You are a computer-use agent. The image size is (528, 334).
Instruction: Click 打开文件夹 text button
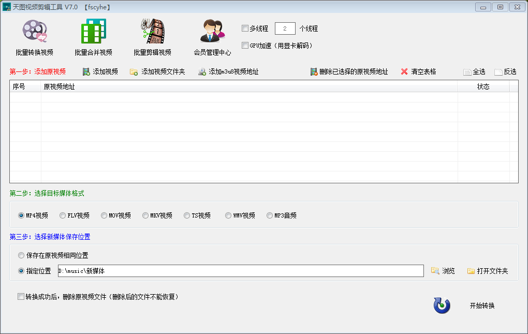click(493, 271)
